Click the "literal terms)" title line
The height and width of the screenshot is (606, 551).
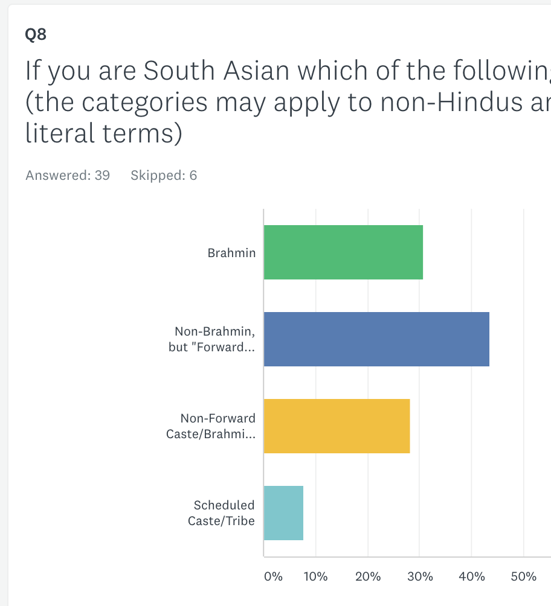[x=103, y=133]
